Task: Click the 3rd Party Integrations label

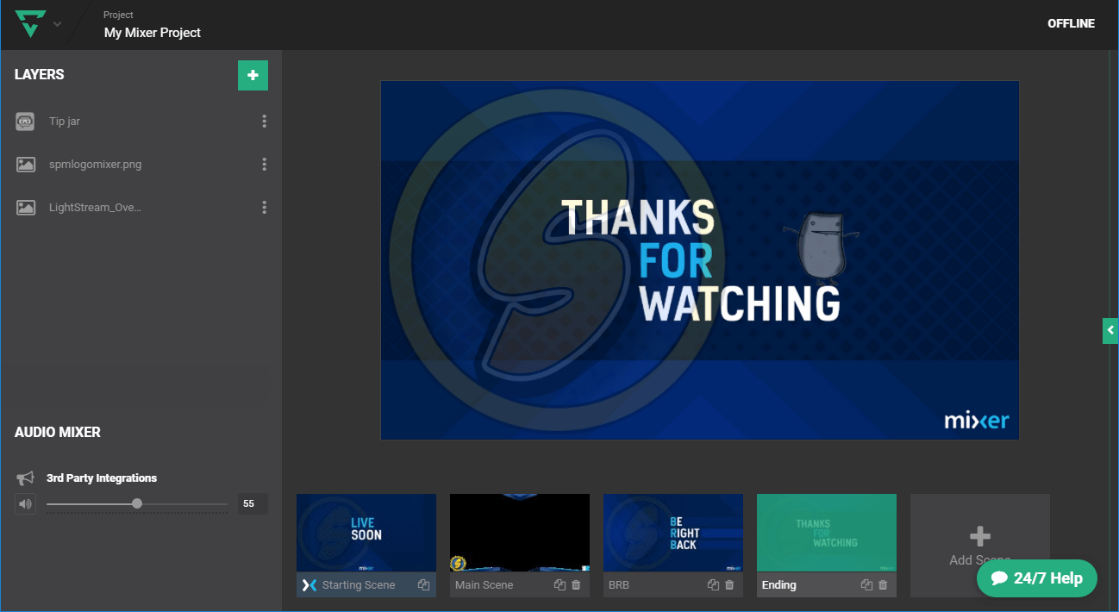Action: pos(102,478)
